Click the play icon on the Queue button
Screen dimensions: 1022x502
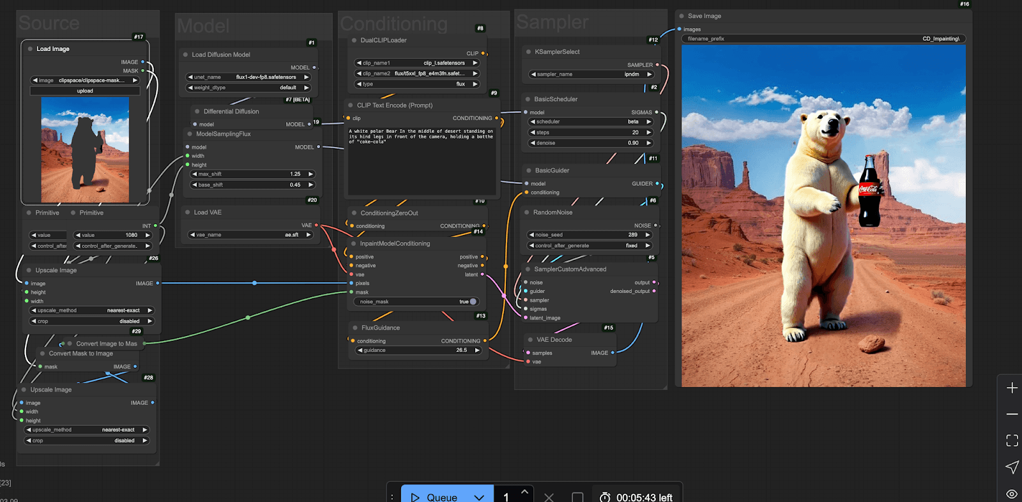click(x=415, y=497)
